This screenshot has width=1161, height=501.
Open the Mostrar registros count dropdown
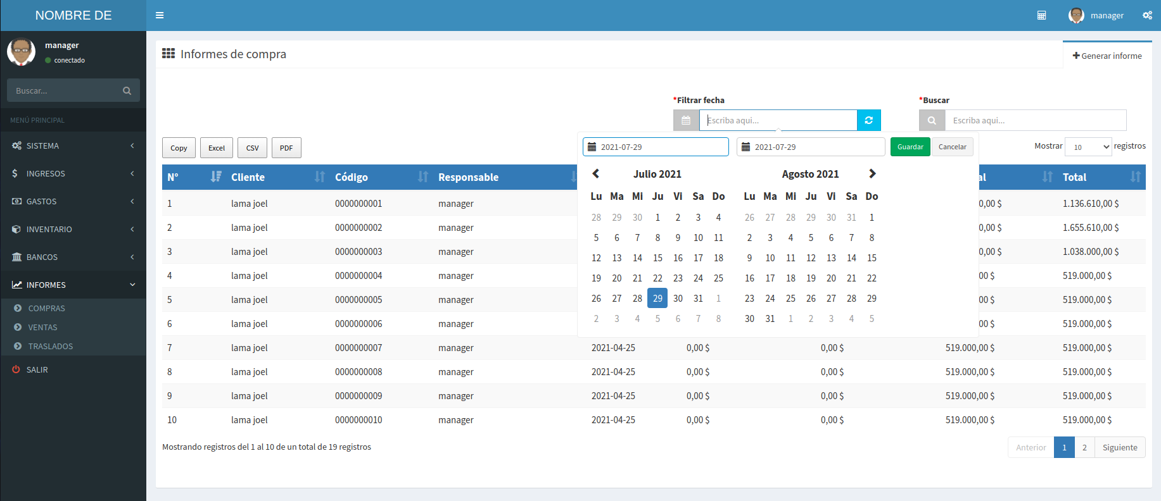tap(1088, 147)
